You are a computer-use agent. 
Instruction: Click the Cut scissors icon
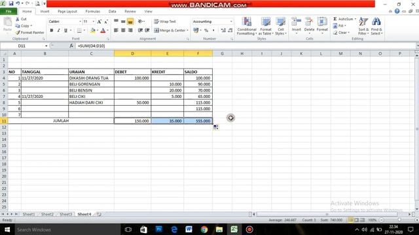click(x=18, y=19)
